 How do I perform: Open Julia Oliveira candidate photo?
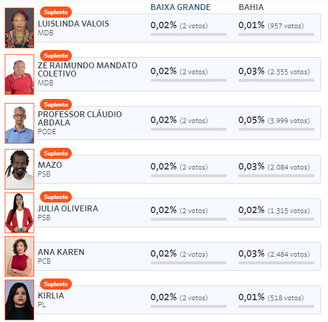pyautogui.click(x=19, y=213)
